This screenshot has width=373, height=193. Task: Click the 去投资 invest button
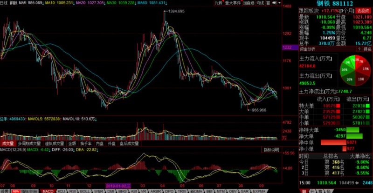363,10
